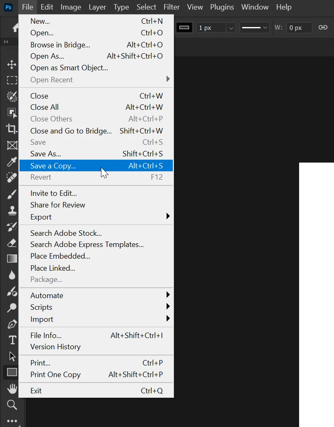Select the Clone Stamp tool
This screenshot has width=334, height=427.
tap(12, 210)
